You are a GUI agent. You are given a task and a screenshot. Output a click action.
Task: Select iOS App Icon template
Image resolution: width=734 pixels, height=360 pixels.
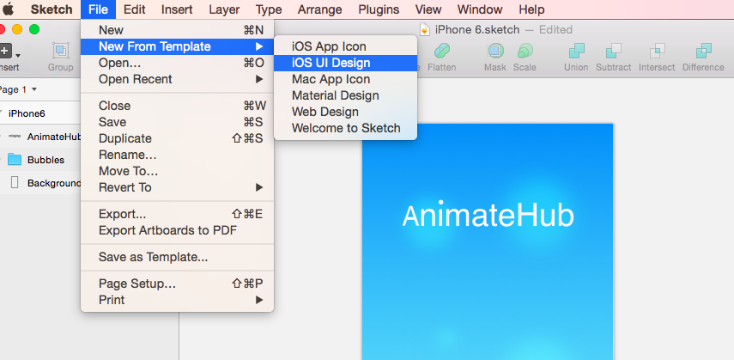point(345,47)
